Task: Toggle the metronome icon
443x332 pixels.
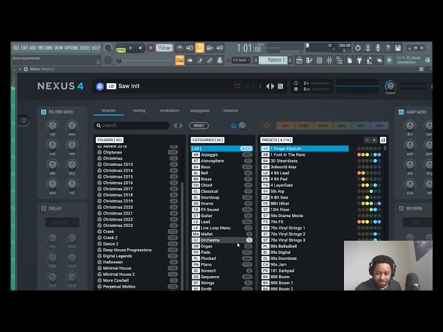Action: tap(179, 48)
